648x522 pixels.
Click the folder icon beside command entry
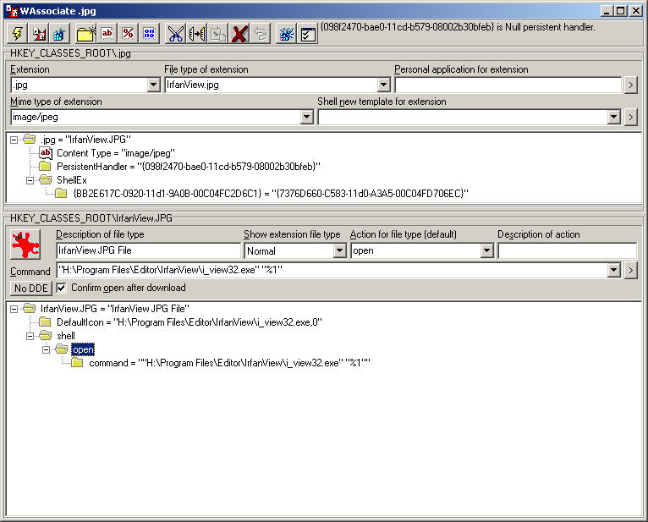(x=77, y=363)
